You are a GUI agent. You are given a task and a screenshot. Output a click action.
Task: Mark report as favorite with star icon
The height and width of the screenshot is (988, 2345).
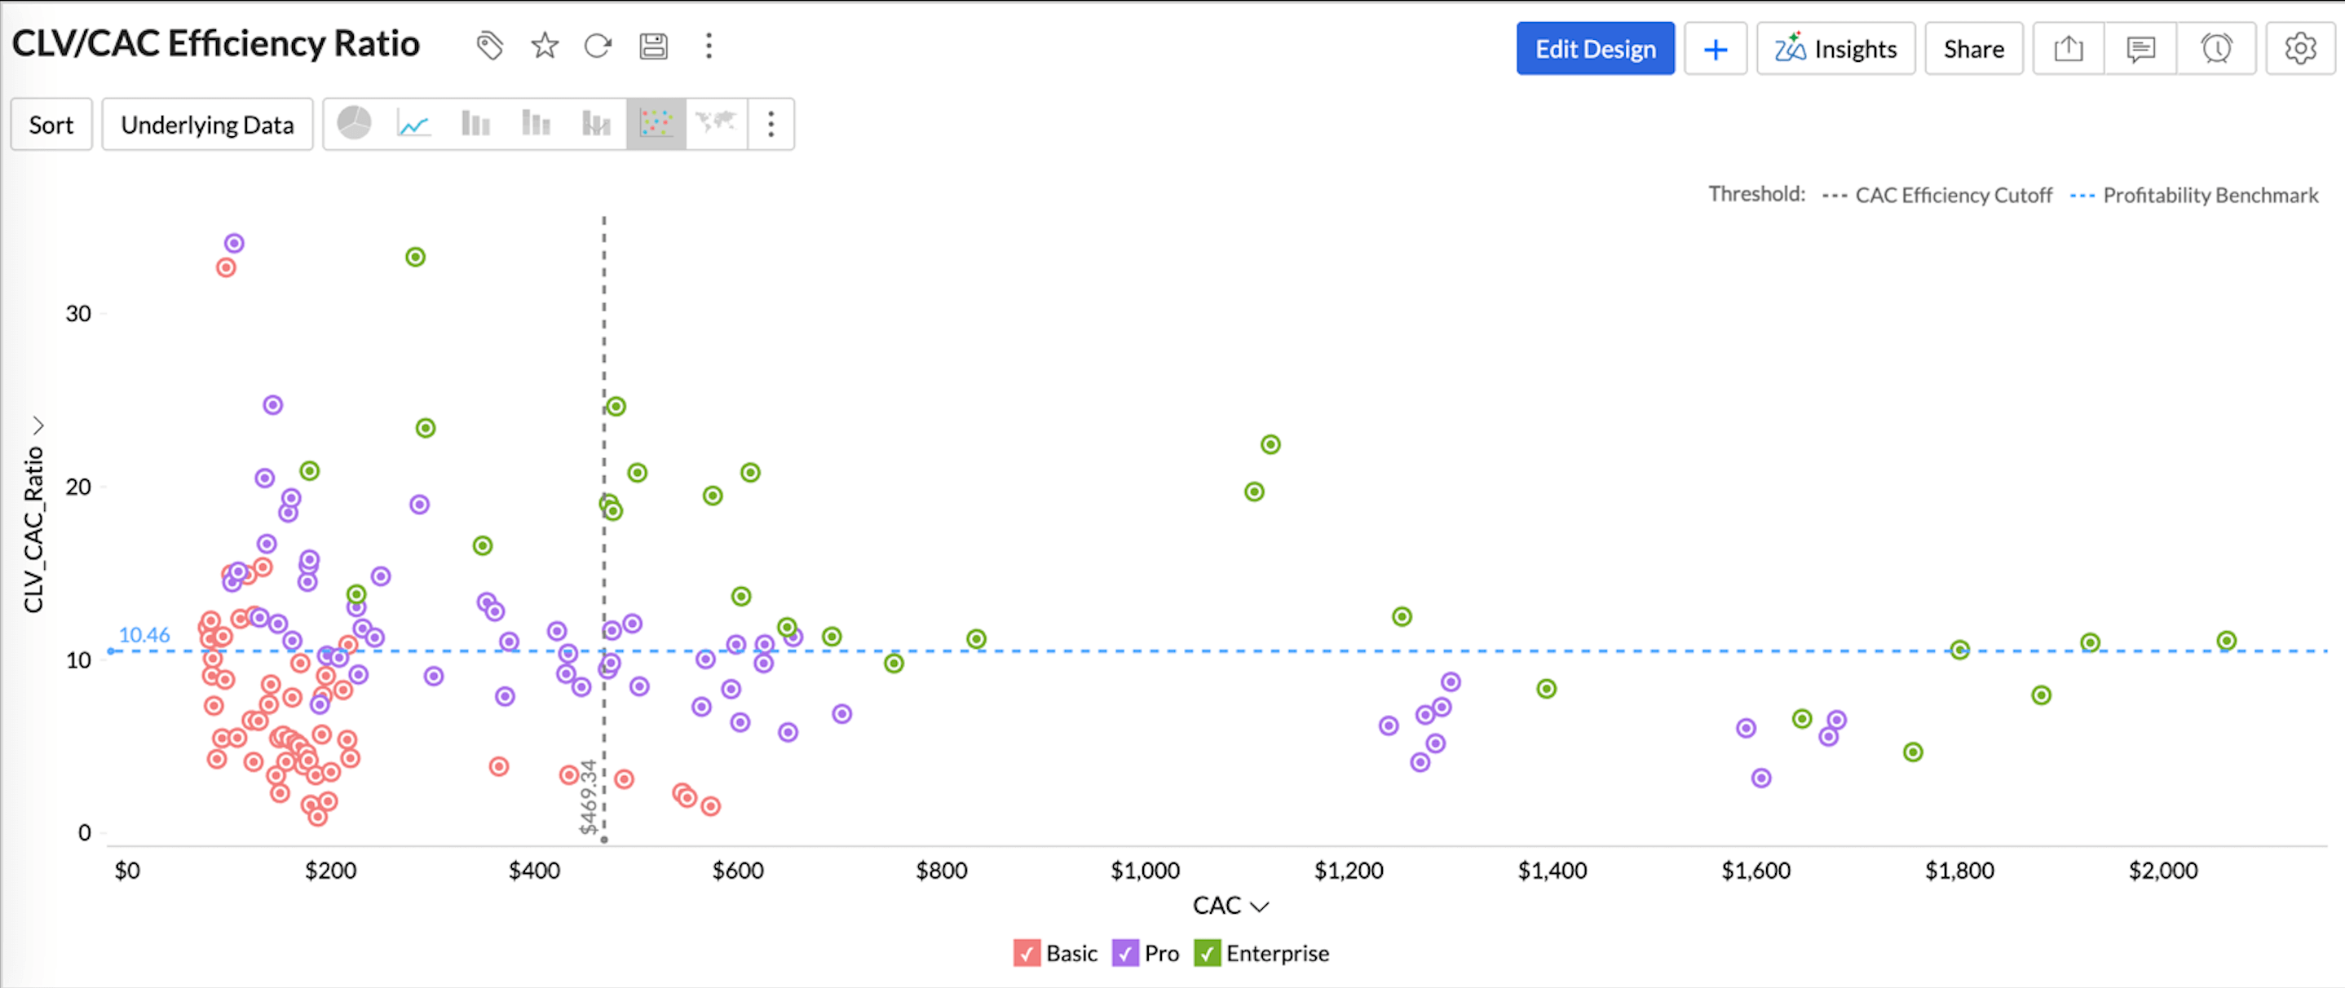pyautogui.click(x=545, y=46)
